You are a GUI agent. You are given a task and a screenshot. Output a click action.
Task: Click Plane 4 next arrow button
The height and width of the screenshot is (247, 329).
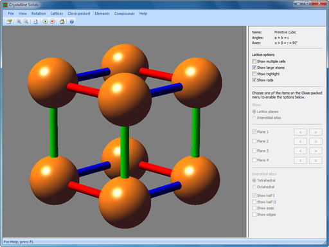pyautogui.click(x=316, y=160)
